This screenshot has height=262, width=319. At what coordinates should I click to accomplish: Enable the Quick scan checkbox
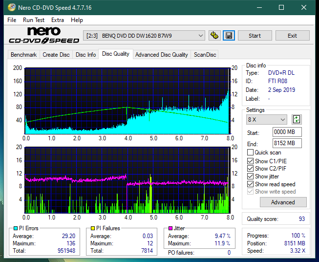click(x=250, y=153)
